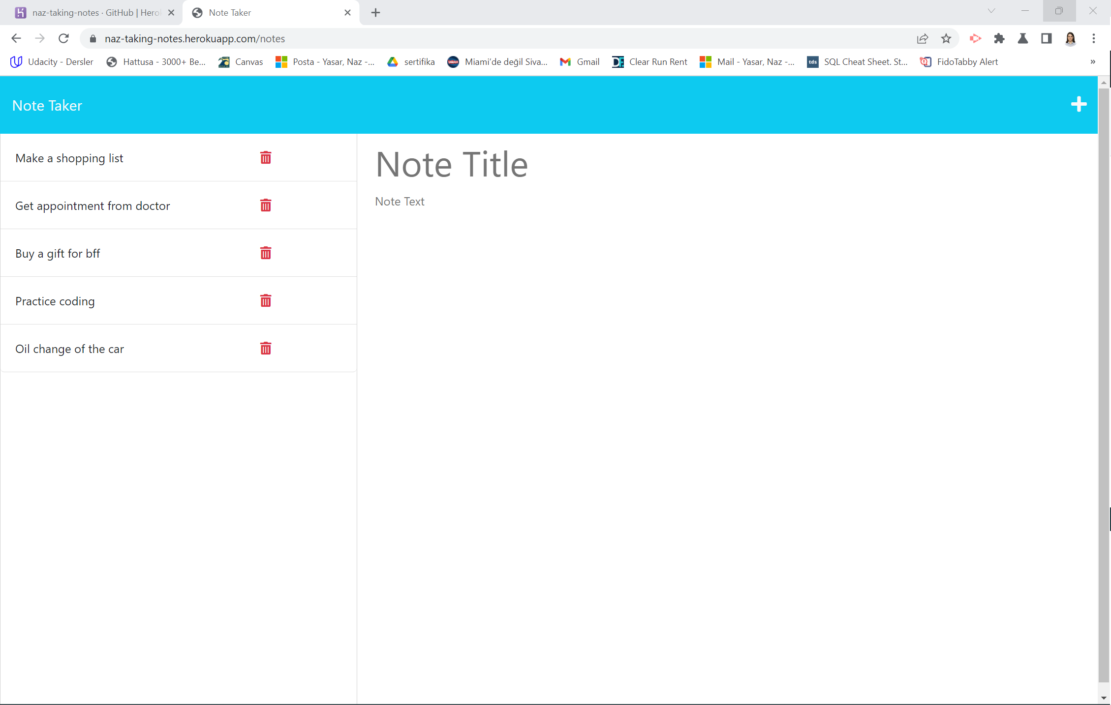Show more bookmarks with the chevron
Image resolution: width=1111 pixels, height=705 pixels.
(1092, 61)
